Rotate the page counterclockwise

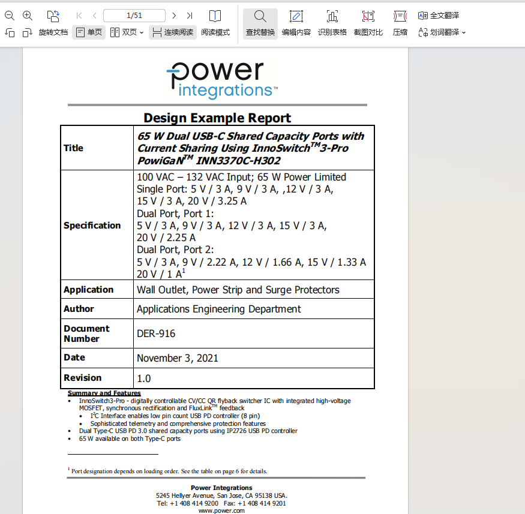point(10,32)
